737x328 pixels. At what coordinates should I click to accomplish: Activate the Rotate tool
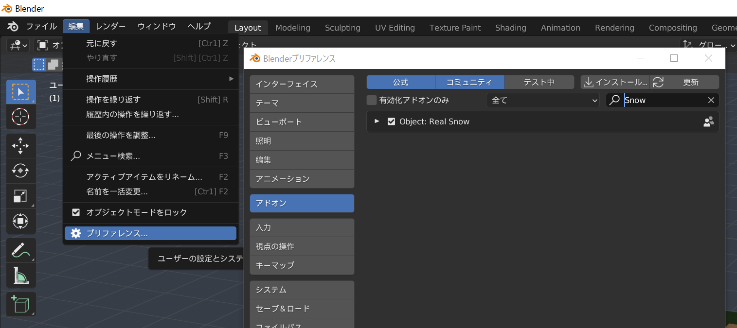coord(20,171)
